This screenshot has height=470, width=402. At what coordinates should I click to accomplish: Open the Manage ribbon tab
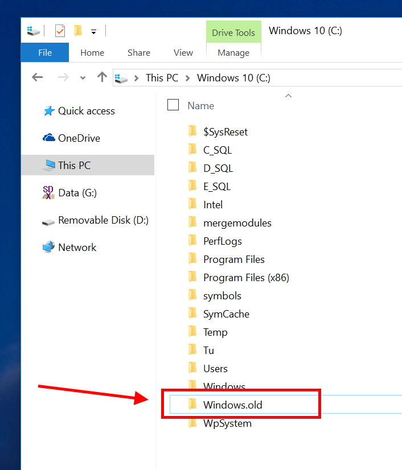[233, 53]
